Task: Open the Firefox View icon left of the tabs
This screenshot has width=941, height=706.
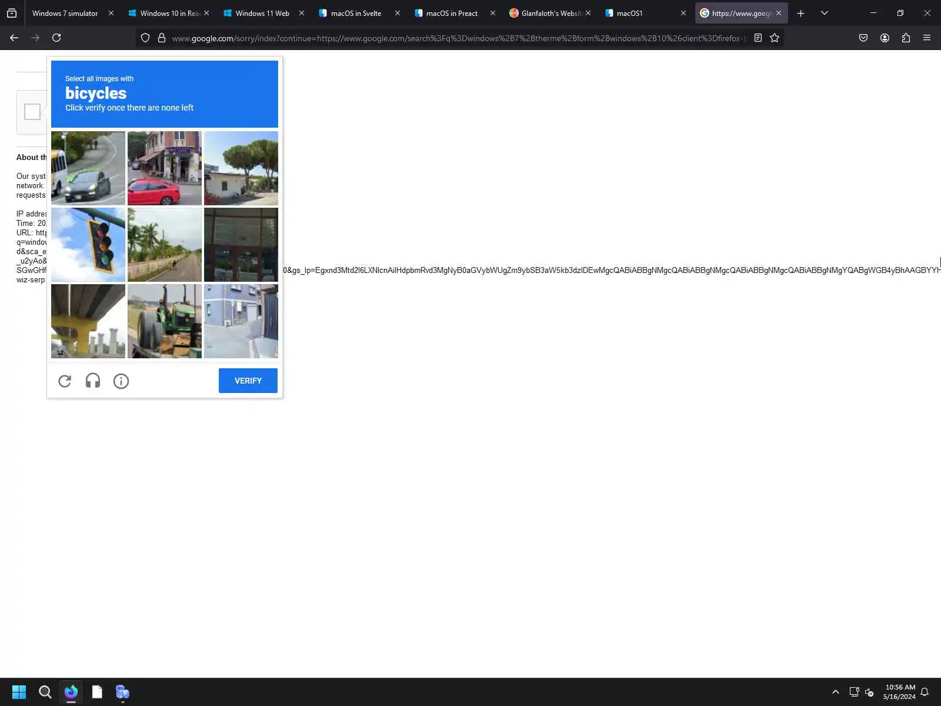Action: click(x=12, y=13)
